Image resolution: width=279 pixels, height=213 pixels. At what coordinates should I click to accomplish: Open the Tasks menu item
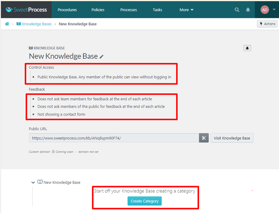click(157, 10)
